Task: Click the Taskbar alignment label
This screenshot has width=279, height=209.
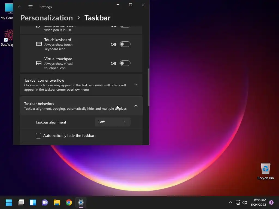Action: click(51, 122)
